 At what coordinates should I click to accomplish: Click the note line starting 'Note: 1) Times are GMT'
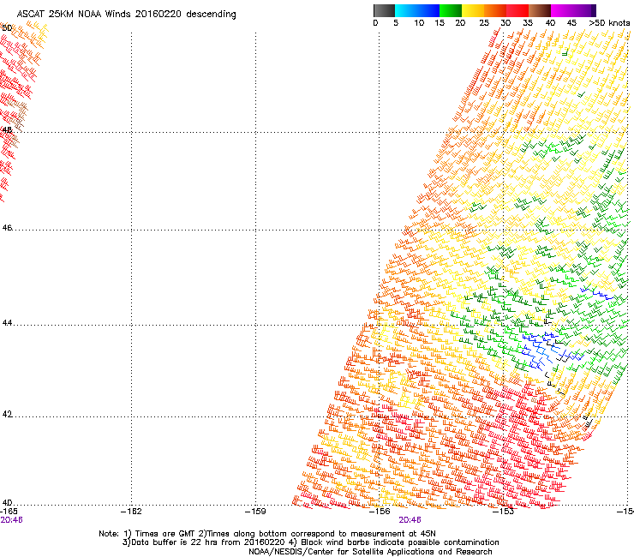click(267, 534)
